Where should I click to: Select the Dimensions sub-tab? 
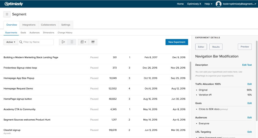point(49,32)
